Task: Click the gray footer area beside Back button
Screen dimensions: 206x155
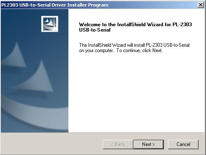Action: [52, 144]
